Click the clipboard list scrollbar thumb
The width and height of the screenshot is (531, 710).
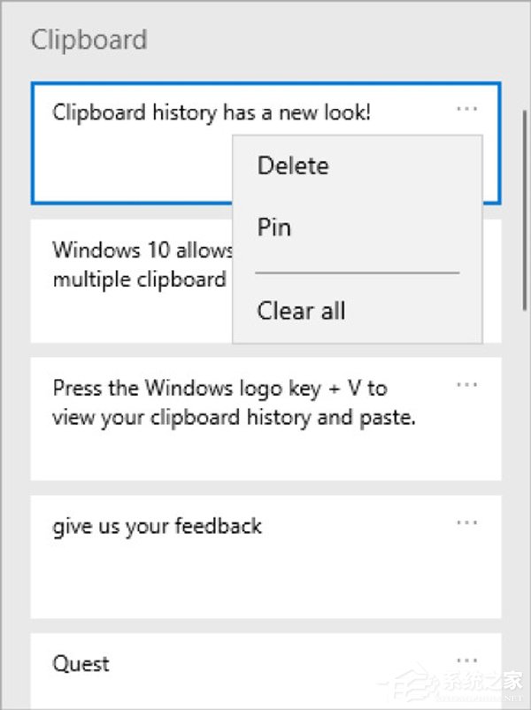[527, 208]
